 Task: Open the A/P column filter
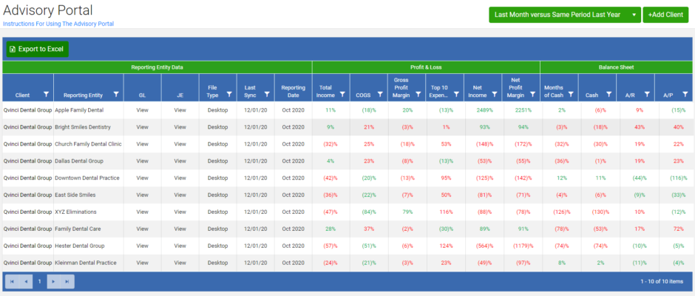click(685, 95)
